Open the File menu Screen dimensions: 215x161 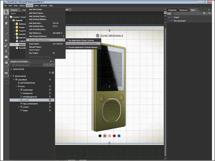pyautogui.click(x=5, y=6)
